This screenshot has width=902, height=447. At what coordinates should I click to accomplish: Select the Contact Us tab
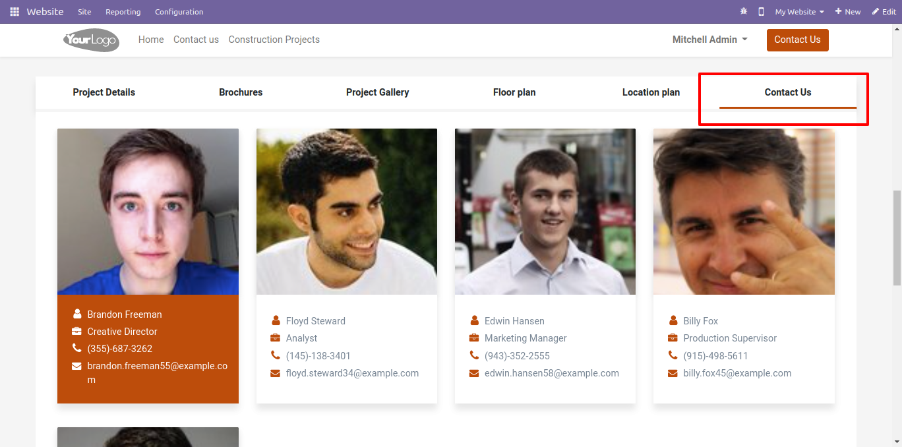[x=788, y=92]
